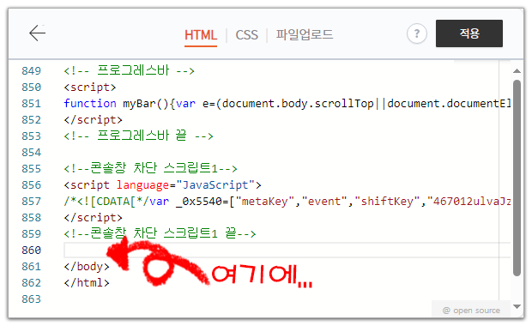
Task: Click line number 858
Action: point(31,217)
